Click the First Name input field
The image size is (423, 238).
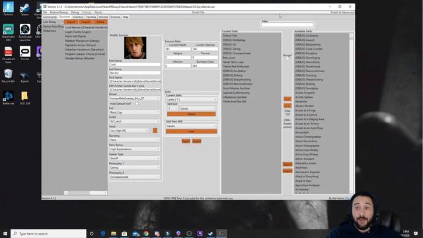[134, 65]
